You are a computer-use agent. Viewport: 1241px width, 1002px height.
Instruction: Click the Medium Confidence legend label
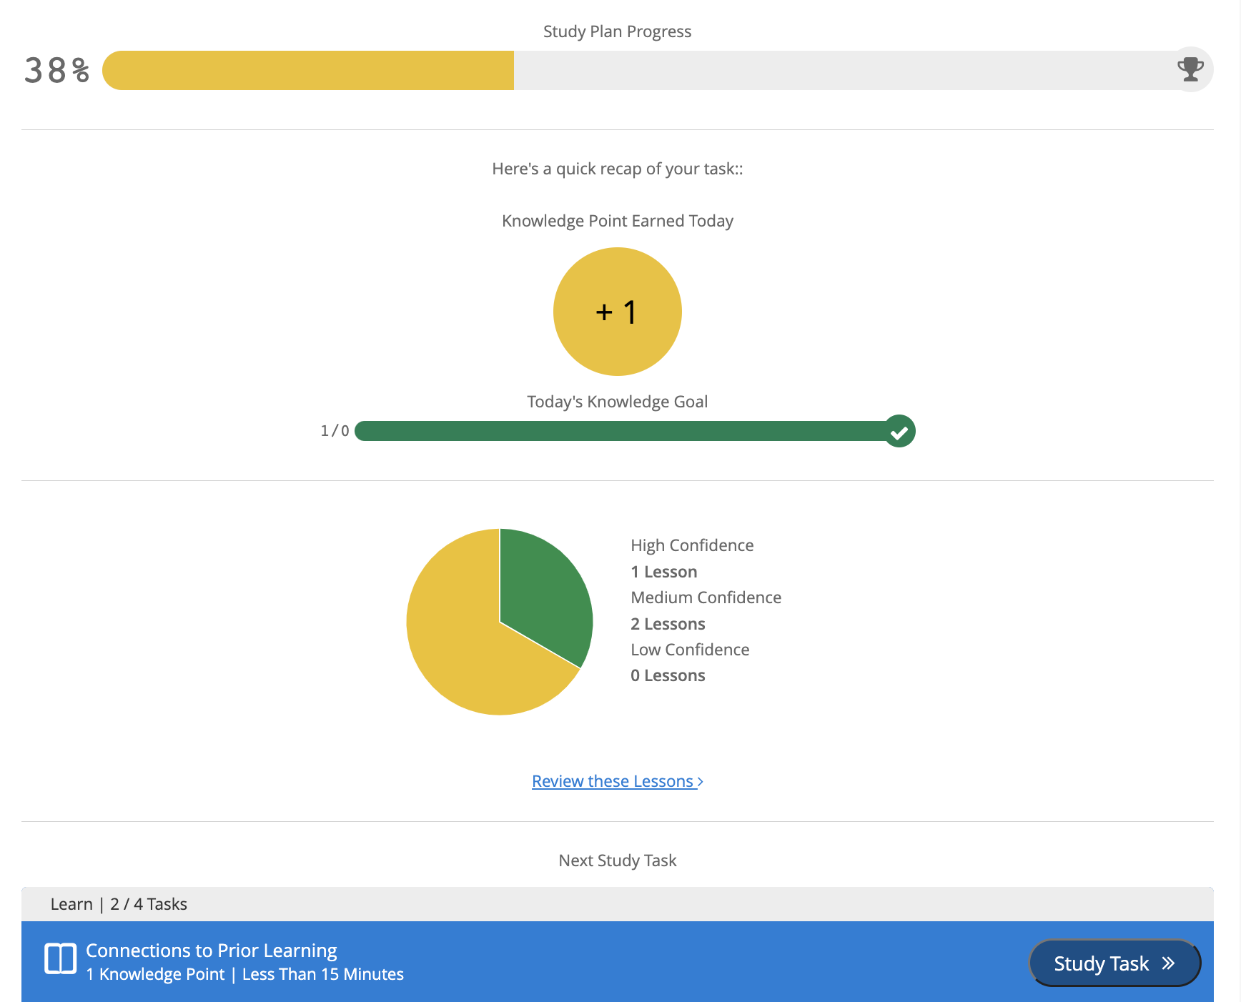pyautogui.click(x=706, y=597)
